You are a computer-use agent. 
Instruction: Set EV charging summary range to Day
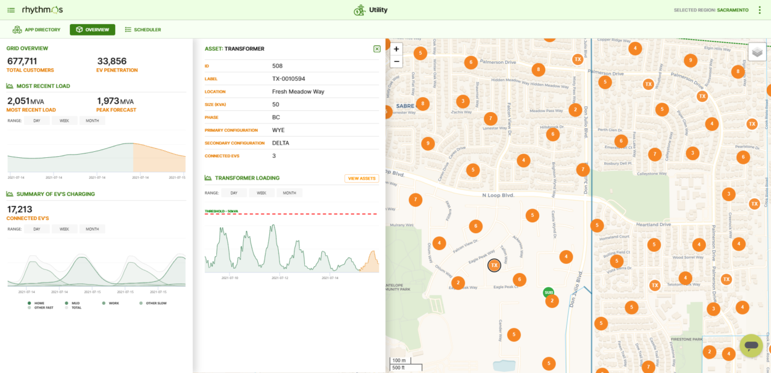click(37, 229)
